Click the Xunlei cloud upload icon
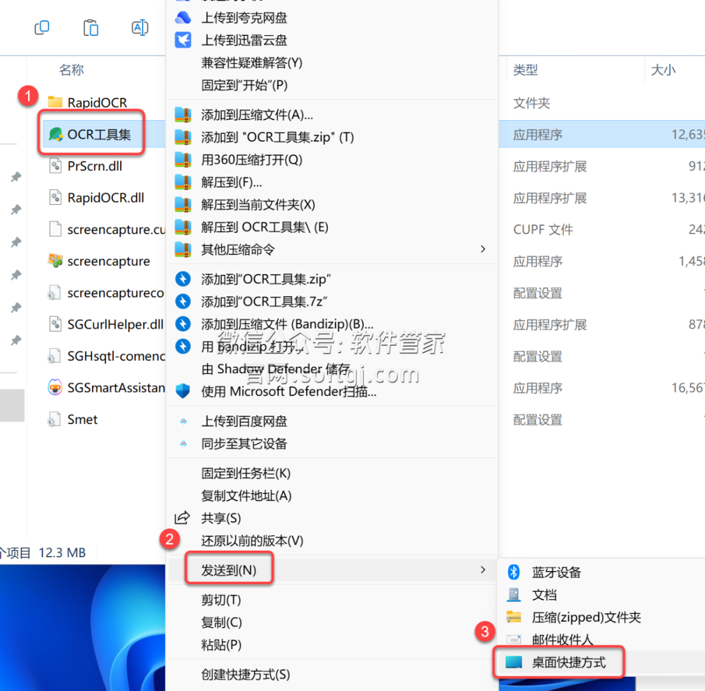 click(183, 40)
